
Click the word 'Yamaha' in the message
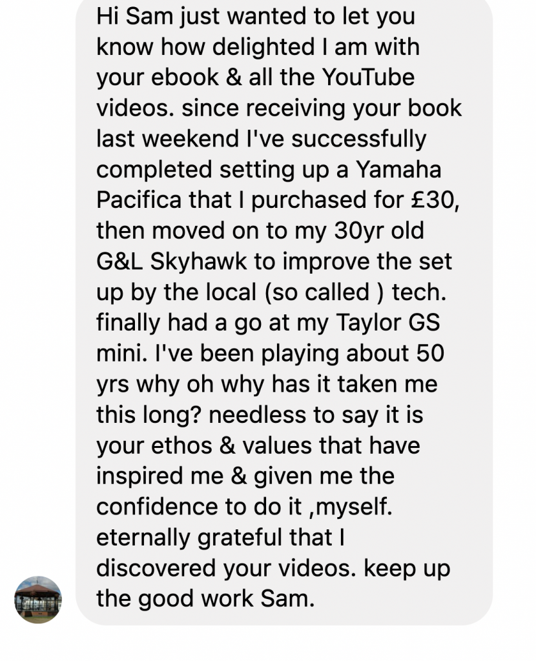coord(398,170)
